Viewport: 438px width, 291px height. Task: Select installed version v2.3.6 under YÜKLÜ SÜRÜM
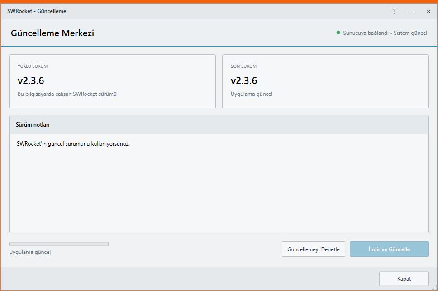click(x=31, y=80)
